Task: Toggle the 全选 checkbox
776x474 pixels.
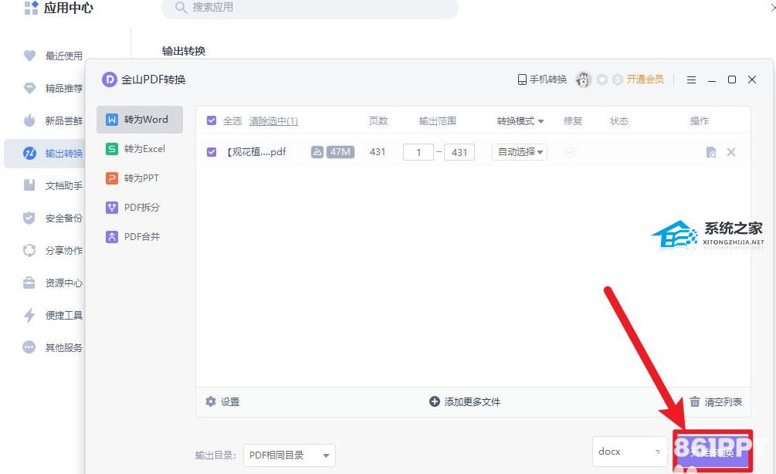Action: pos(212,120)
